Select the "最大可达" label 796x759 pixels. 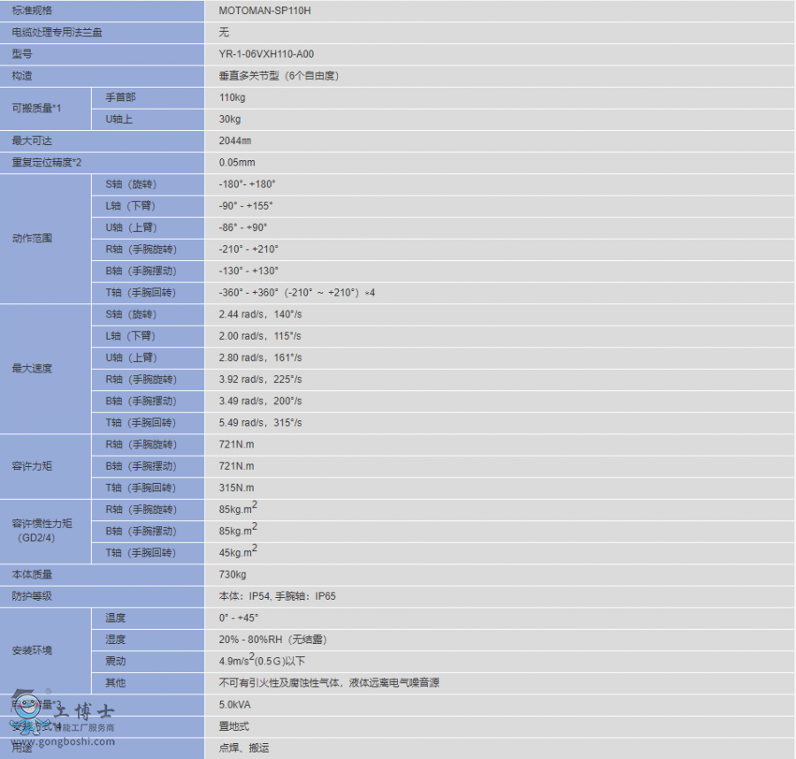tap(32, 141)
